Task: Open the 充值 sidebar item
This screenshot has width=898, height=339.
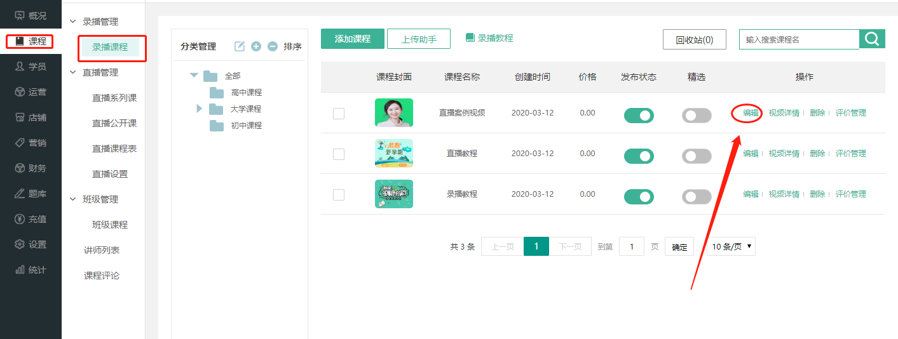Action: click(x=31, y=219)
